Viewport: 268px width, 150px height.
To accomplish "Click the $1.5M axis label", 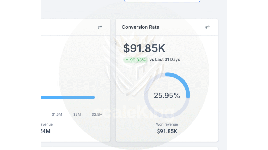I will [x=57, y=115].
